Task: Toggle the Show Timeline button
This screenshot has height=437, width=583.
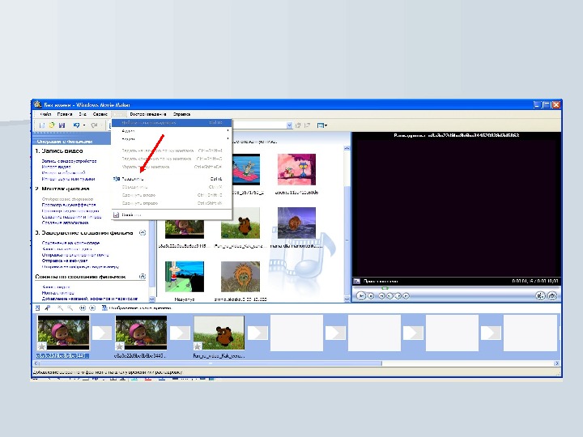Action: point(137,308)
